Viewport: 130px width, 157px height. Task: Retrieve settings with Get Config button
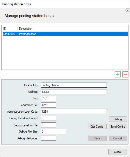pyautogui.click(x=97, y=127)
